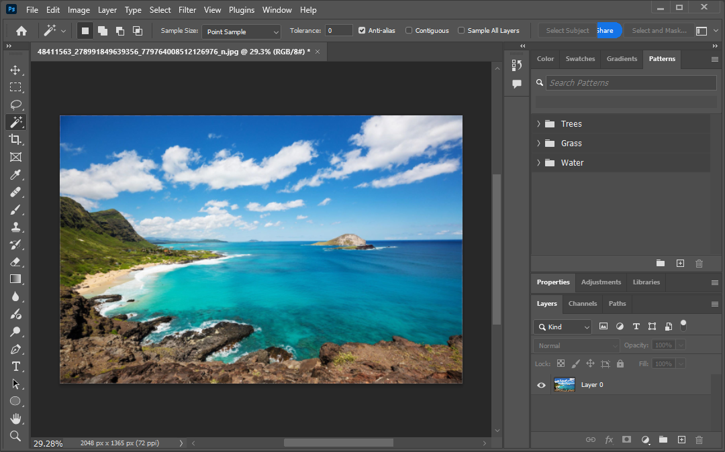The width and height of the screenshot is (725, 452).
Task: Switch to the Swatches panel tab
Action: pyautogui.click(x=580, y=59)
